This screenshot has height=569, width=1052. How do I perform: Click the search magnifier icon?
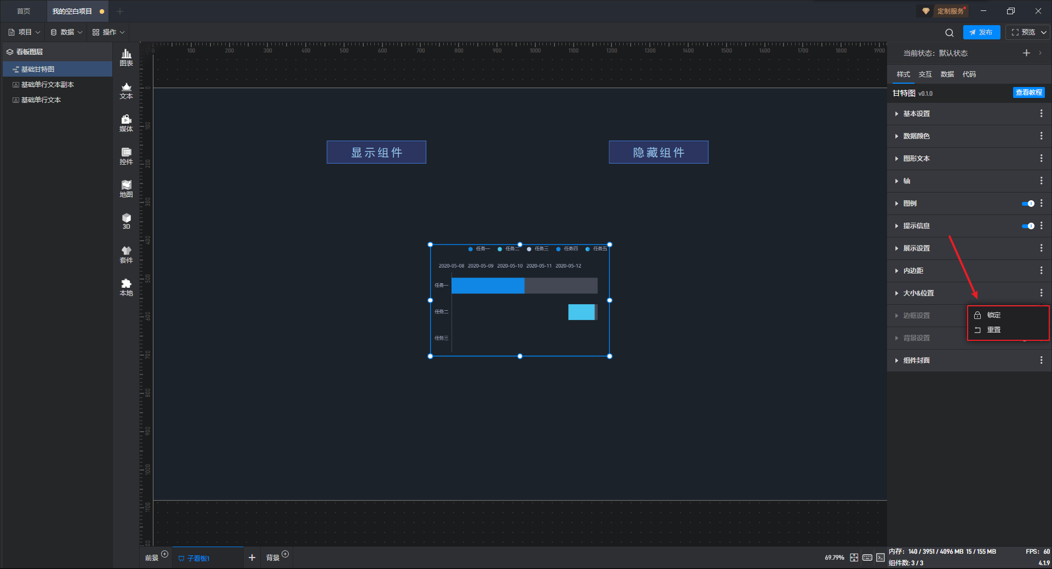click(949, 32)
